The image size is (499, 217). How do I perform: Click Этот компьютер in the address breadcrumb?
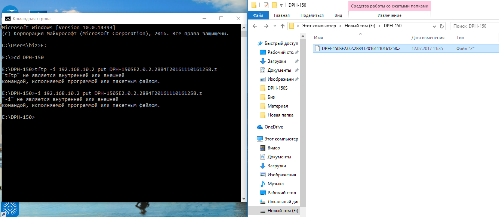pos(318,26)
